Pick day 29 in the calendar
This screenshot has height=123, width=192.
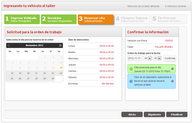click(43, 78)
